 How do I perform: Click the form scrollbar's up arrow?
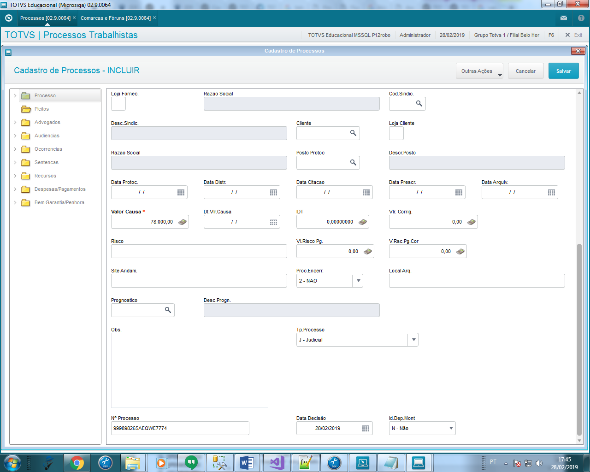579,93
